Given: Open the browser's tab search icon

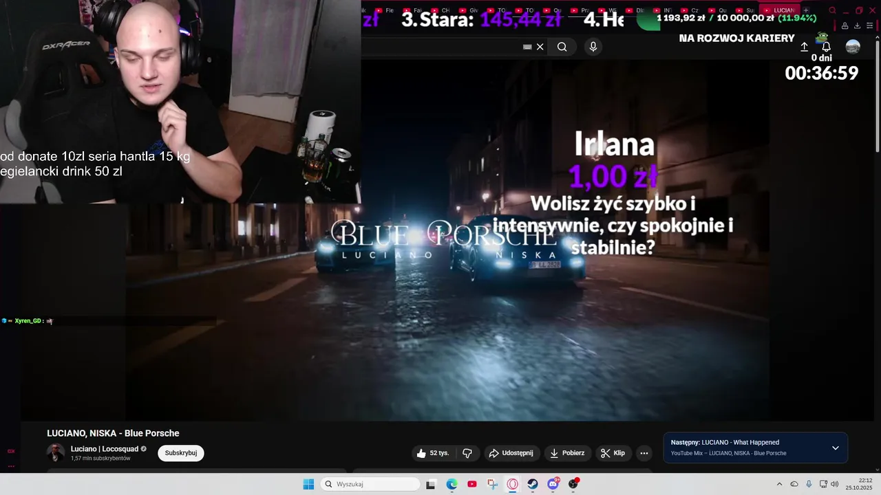Looking at the screenshot, I should [832, 10].
